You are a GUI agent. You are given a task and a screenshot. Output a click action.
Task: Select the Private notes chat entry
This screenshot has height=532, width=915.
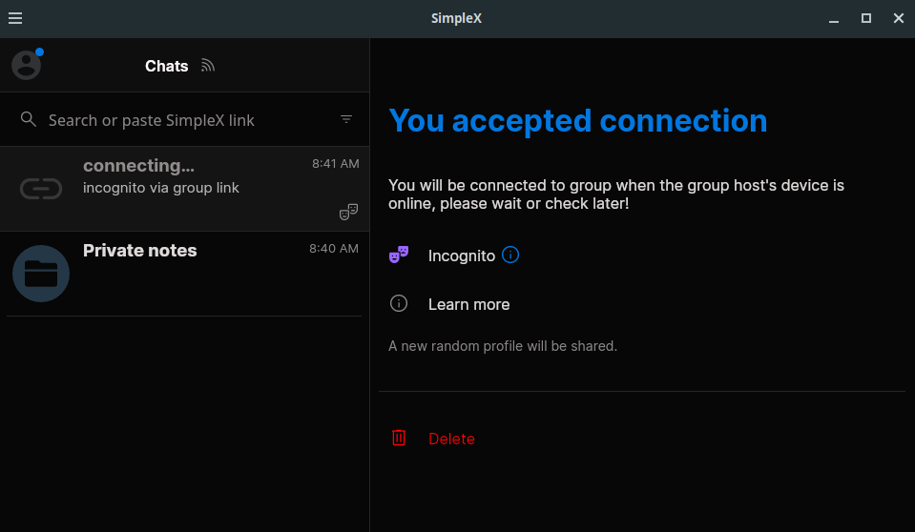coord(184,274)
